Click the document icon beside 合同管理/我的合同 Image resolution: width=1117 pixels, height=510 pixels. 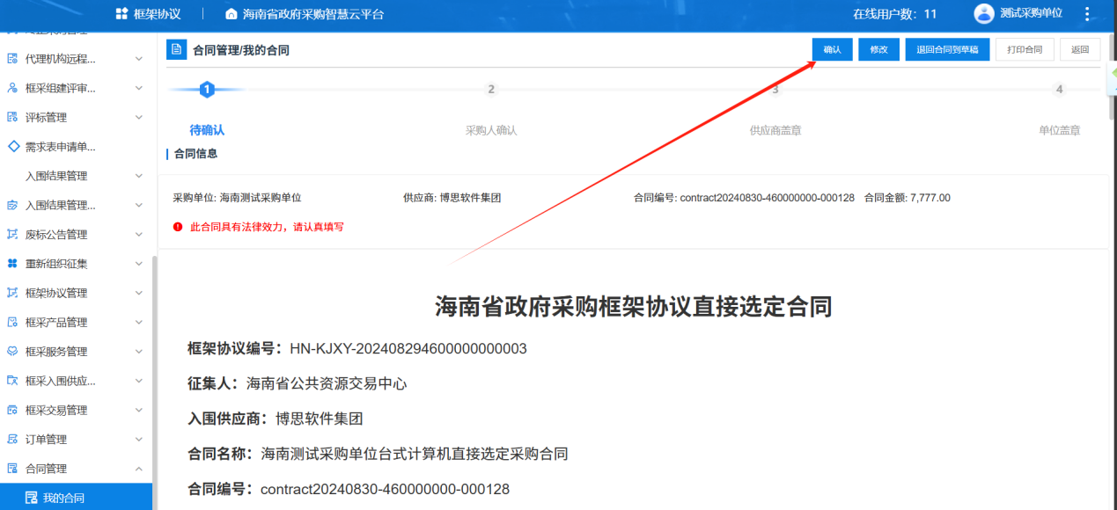coord(177,49)
